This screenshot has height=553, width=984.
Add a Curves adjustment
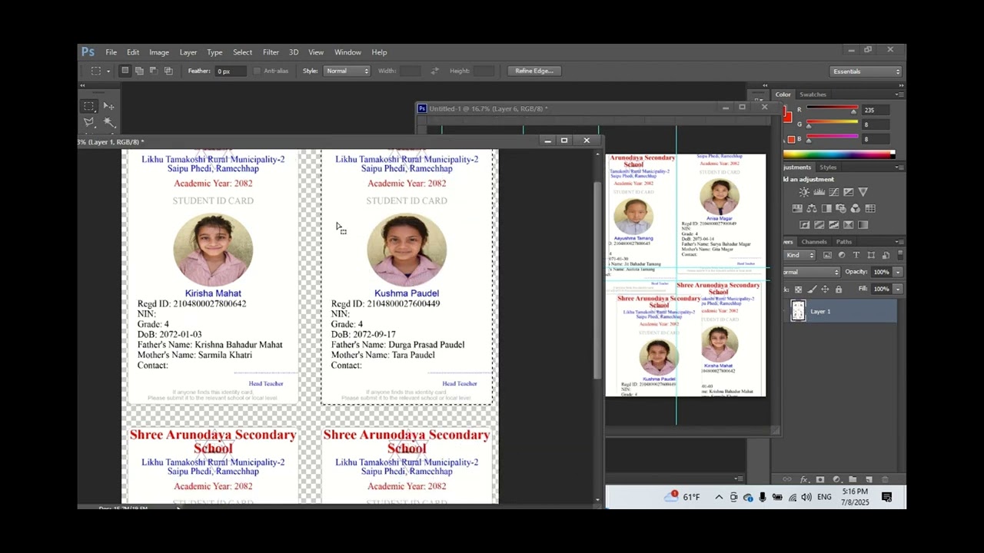(x=833, y=192)
